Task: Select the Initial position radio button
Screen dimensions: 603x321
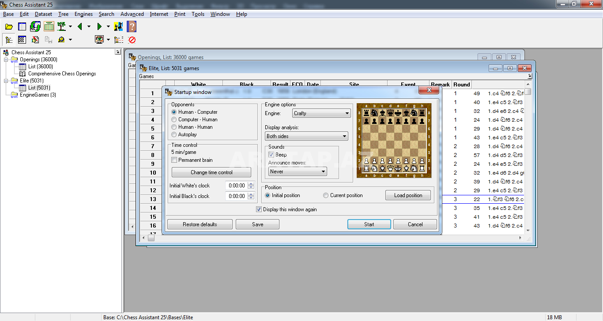Action: coord(283,195)
